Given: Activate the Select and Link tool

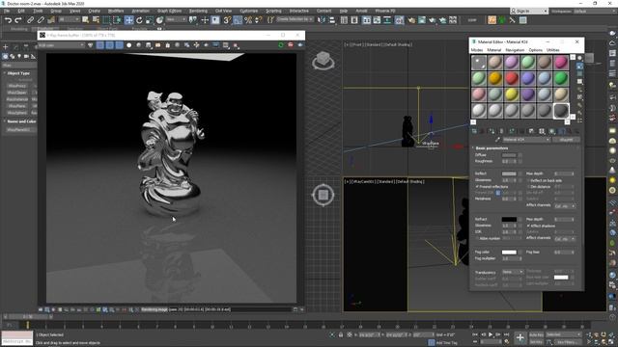Looking at the screenshot, I should 30,19.
